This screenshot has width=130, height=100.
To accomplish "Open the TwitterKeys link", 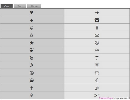I will click(x=106, y=98).
